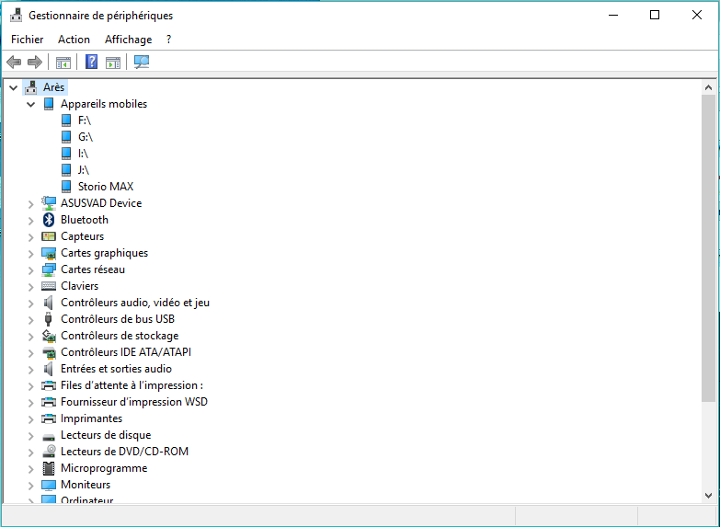Collapse the Arès root computer node

(13, 87)
